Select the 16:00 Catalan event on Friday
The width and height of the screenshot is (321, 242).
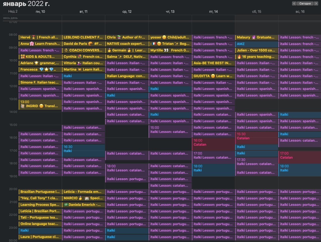tap(213, 144)
